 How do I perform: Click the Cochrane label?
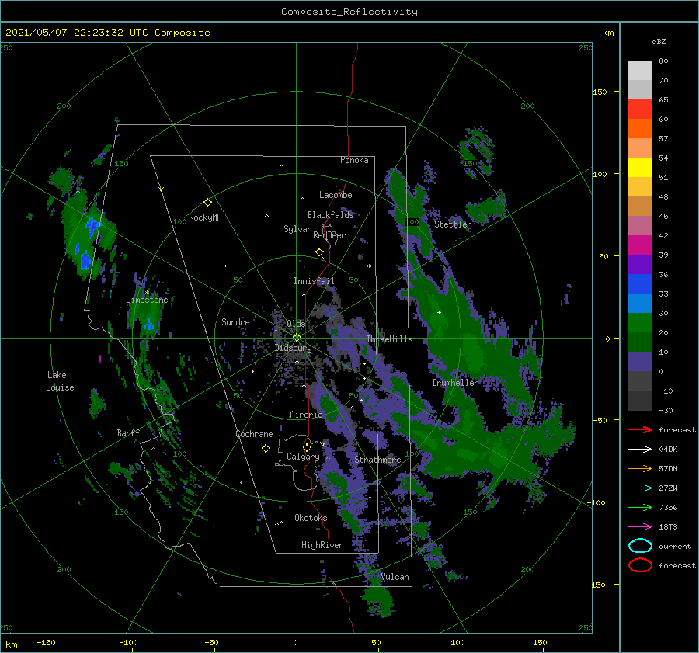click(254, 434)
